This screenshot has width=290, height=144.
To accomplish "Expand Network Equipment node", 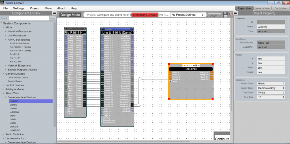I will tap(6, 66).
